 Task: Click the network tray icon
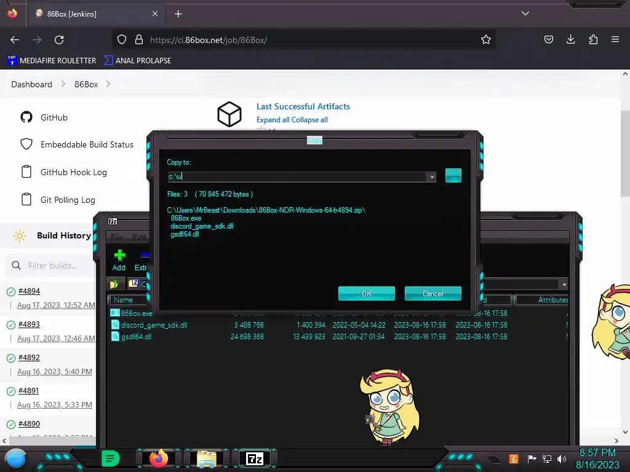547,458
